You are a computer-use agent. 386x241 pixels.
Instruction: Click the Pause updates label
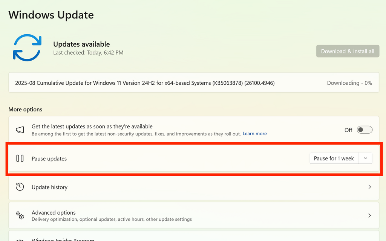point(49,159)
